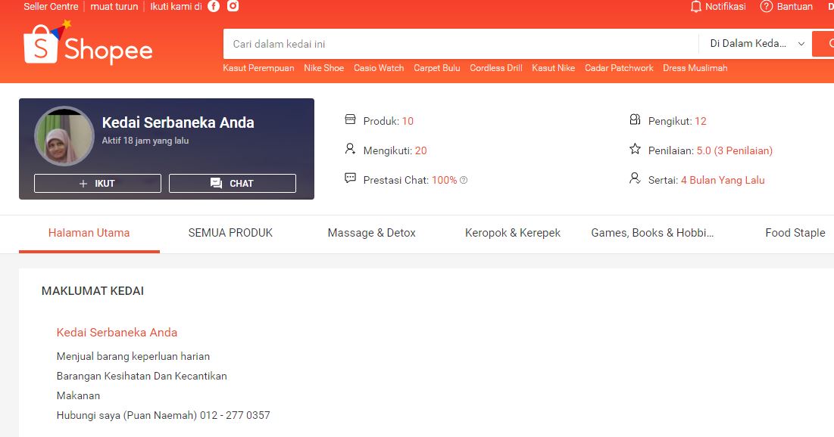Viewport: 834px width, 437px height.
Task: Click the 'Cari dalam kedai ini' search field
Action: (454, 44)
